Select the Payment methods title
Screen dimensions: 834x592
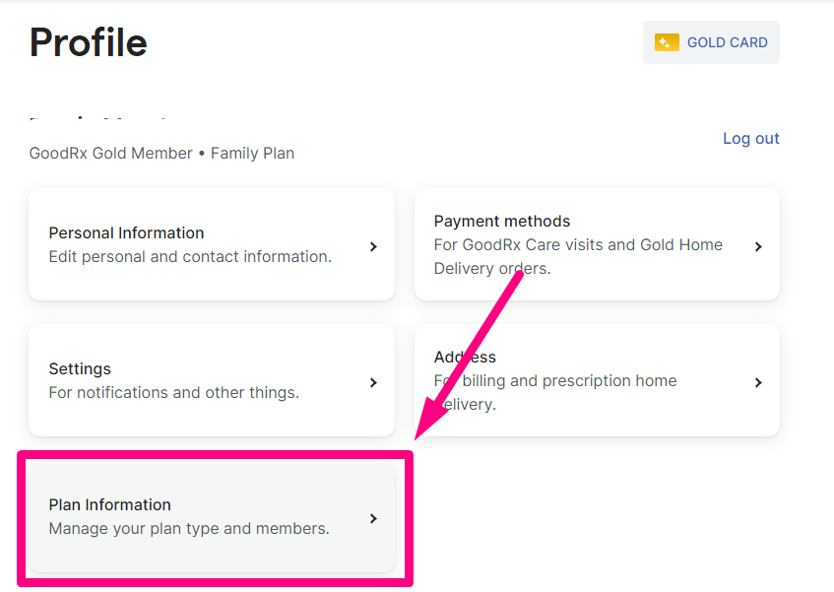tap(501, 222)
